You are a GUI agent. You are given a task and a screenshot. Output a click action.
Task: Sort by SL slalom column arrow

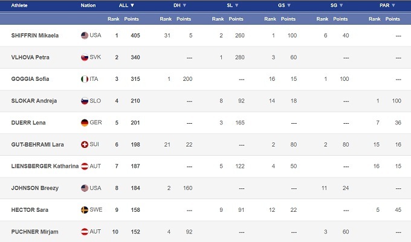coord(237,5)
